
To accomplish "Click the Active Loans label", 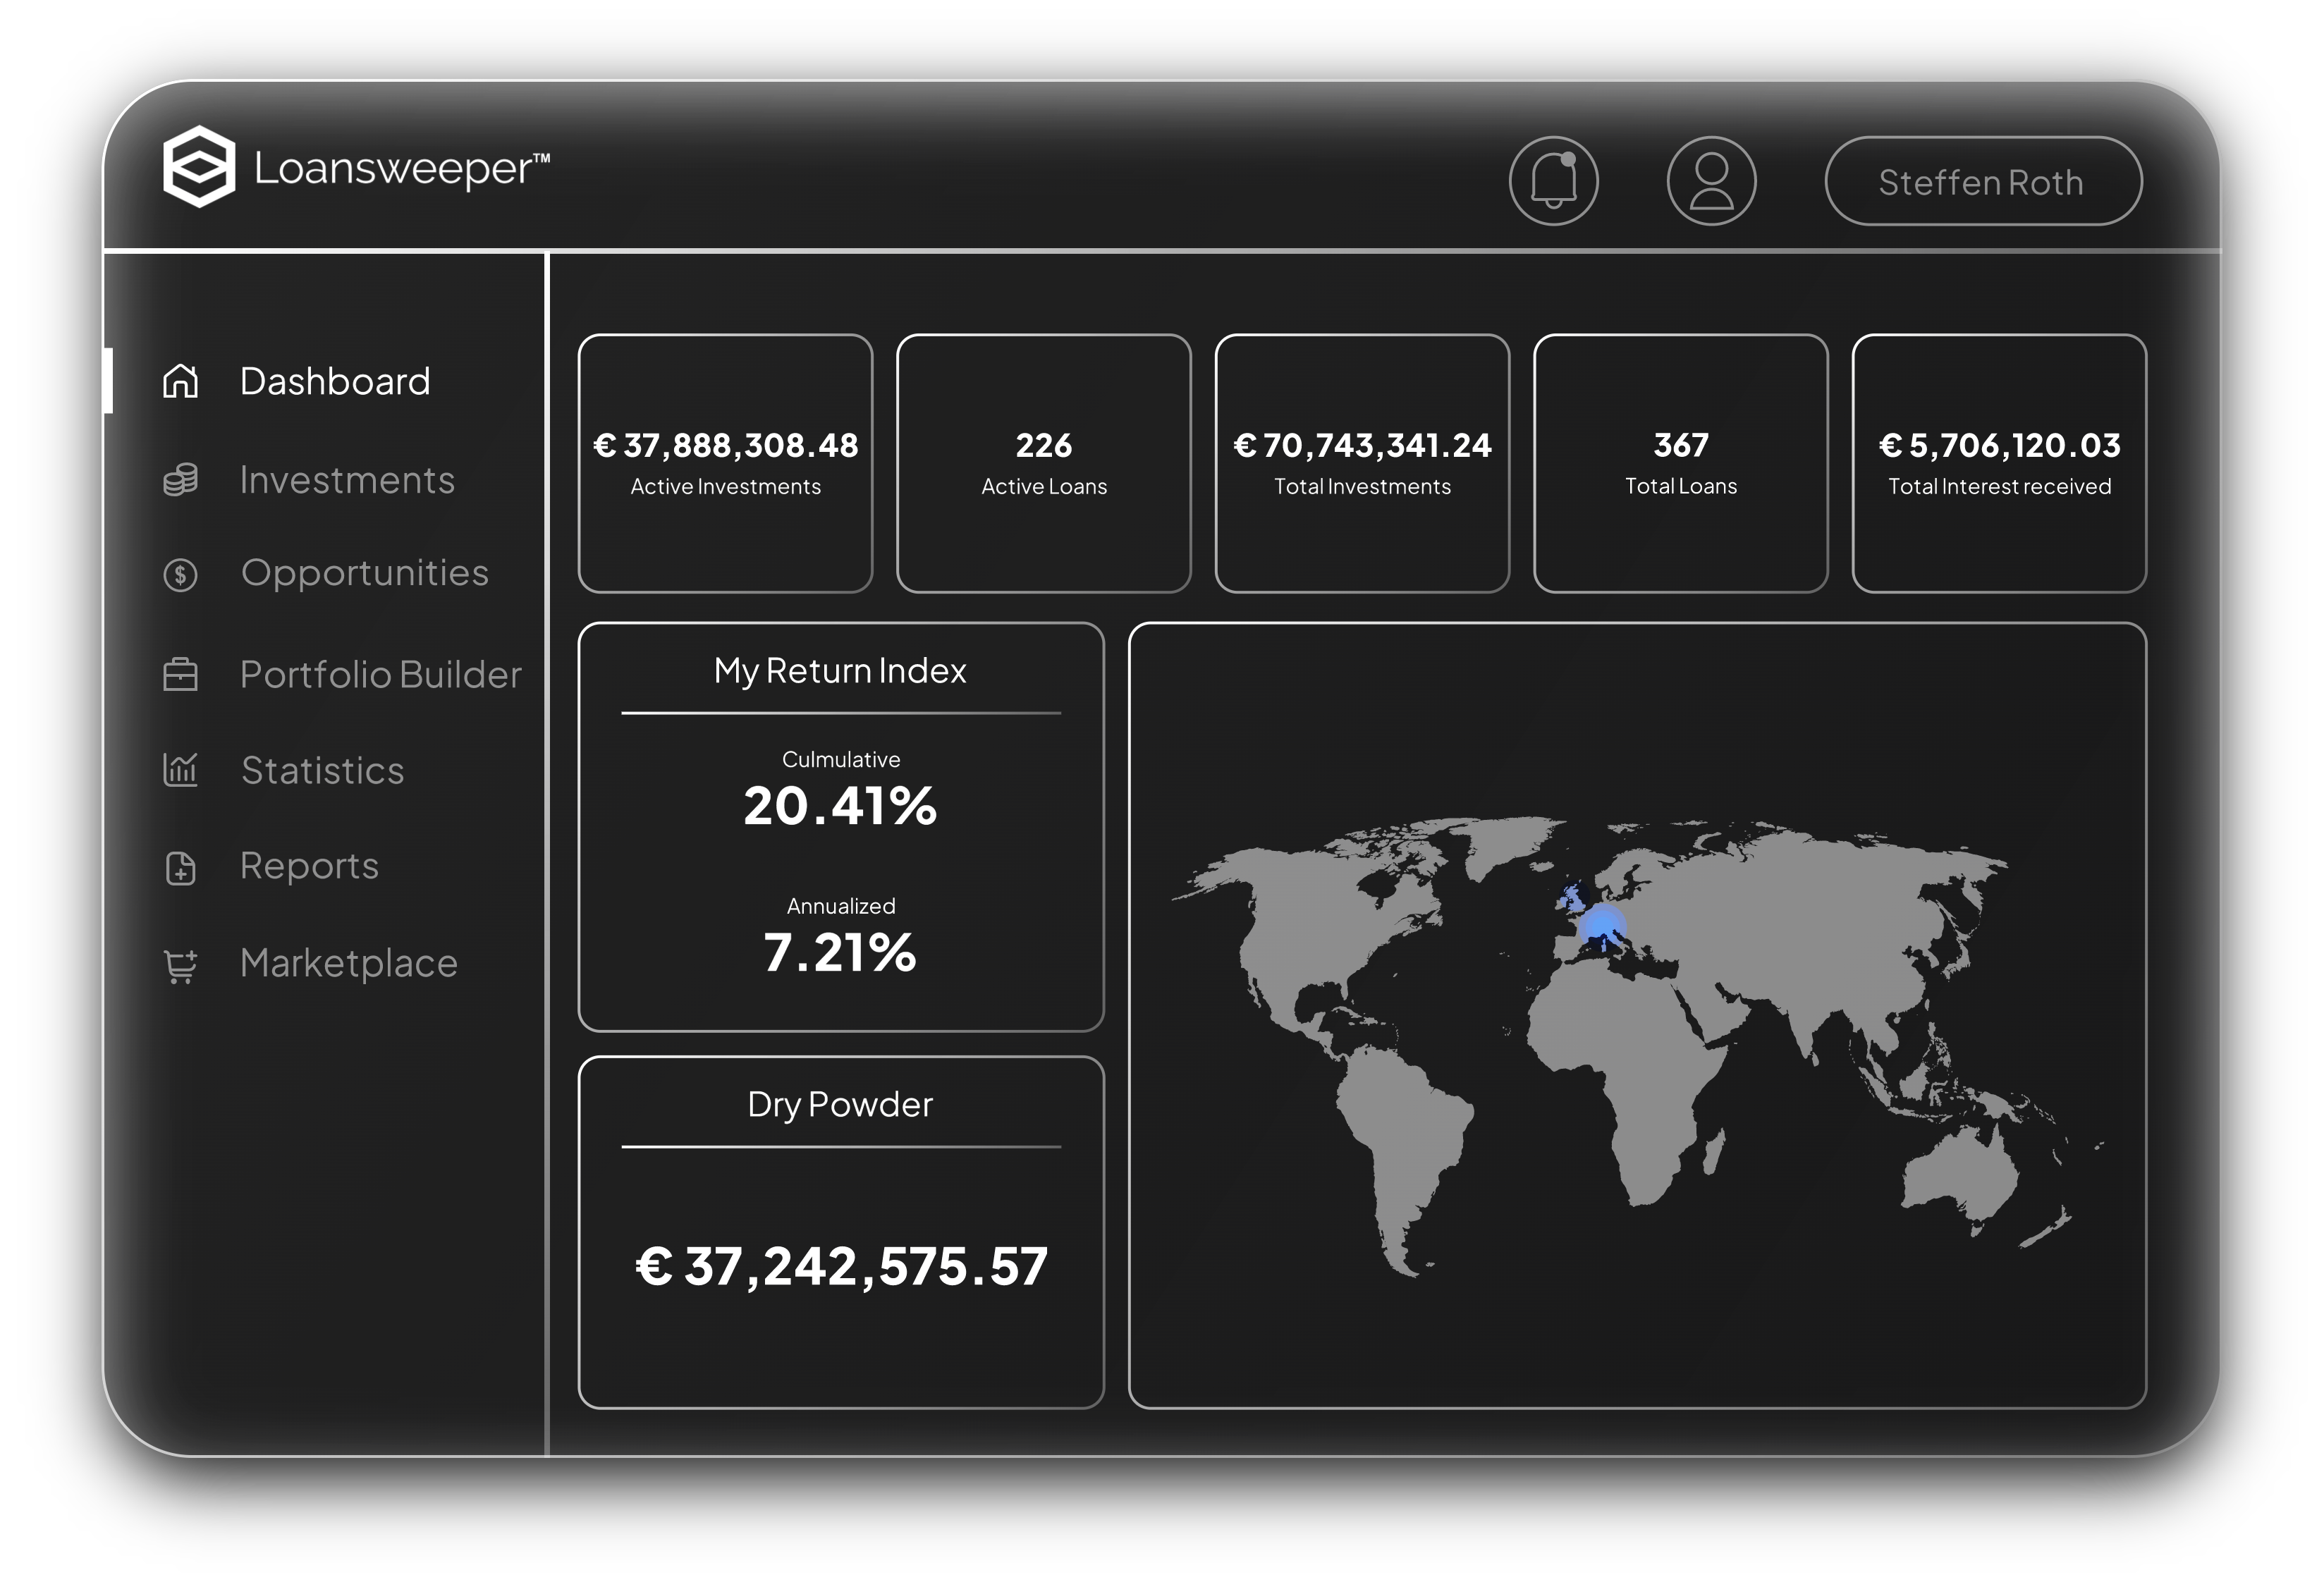I will [x=1043, y=487].
